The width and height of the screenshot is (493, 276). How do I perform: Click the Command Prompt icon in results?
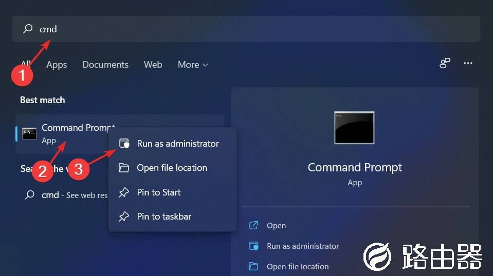pyautogui.click(x=29, y=134)
